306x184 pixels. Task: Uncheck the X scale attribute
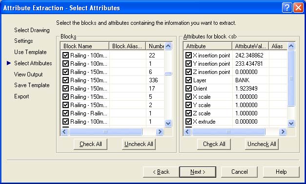click(x=188, y=96)
